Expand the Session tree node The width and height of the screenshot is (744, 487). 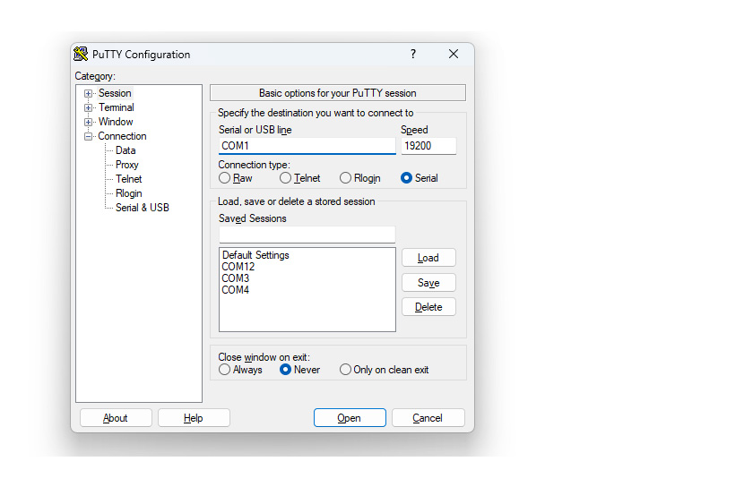[88, 94]
